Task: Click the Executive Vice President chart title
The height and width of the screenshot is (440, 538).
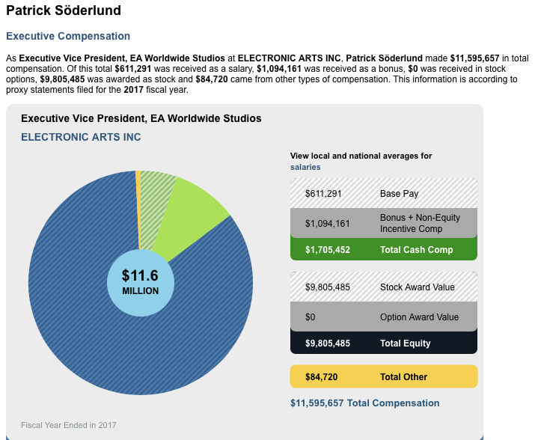Action: [141, 118]
